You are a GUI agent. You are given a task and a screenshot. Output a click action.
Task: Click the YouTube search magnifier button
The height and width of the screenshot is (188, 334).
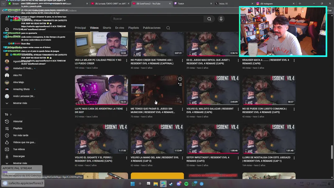[x=209, y=19]
